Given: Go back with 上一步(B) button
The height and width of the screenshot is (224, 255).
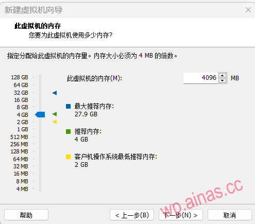Looking at the screenshot, I should [132, 215].
